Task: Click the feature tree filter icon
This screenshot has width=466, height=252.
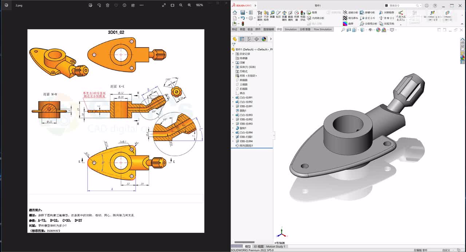Action: pyautogui.click(x=234, y=44)
